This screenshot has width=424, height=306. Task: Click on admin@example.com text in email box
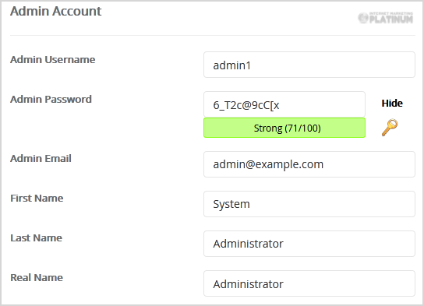[268, 164]
